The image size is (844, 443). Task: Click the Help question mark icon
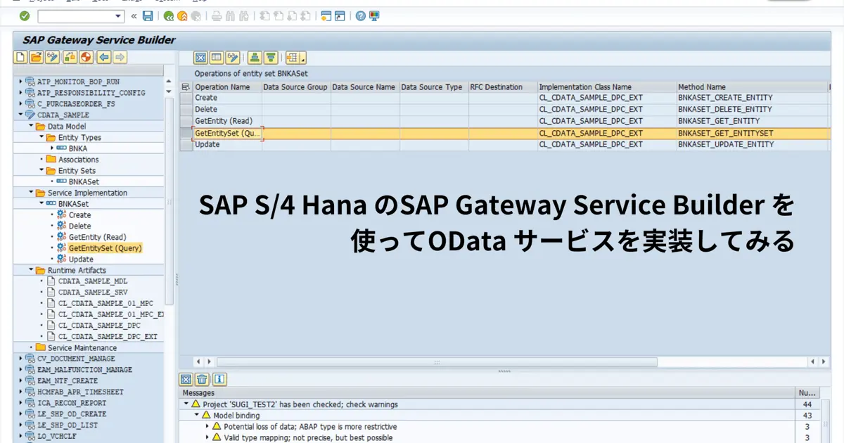tap(360, 15)
